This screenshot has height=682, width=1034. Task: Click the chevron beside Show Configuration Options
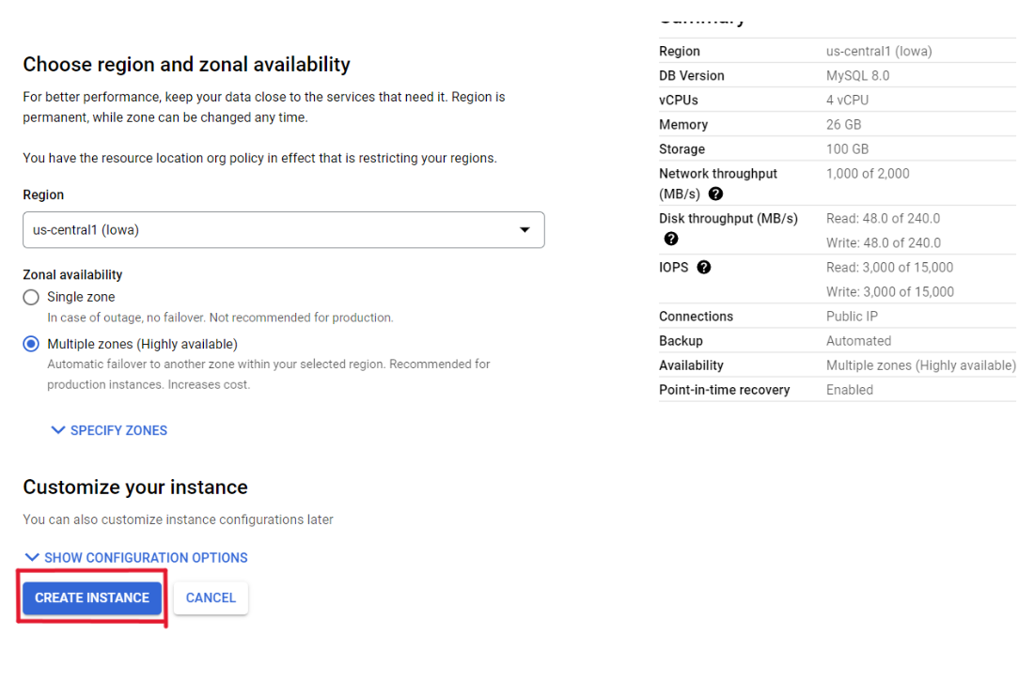pyautogui.click(x=32, y=557)
